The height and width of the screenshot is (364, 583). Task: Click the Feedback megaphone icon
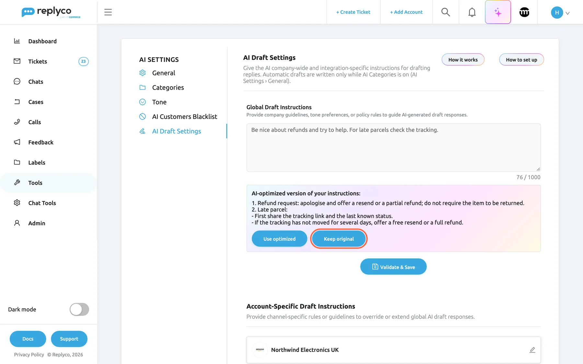coord(17,142)
